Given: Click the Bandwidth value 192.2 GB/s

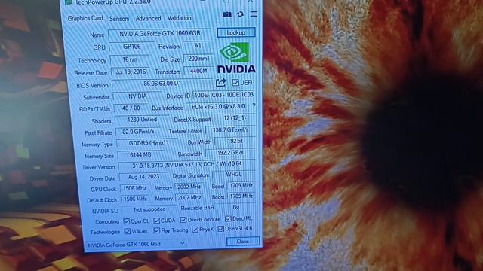Looking at the screenshot, I should [x=230, y=153].
